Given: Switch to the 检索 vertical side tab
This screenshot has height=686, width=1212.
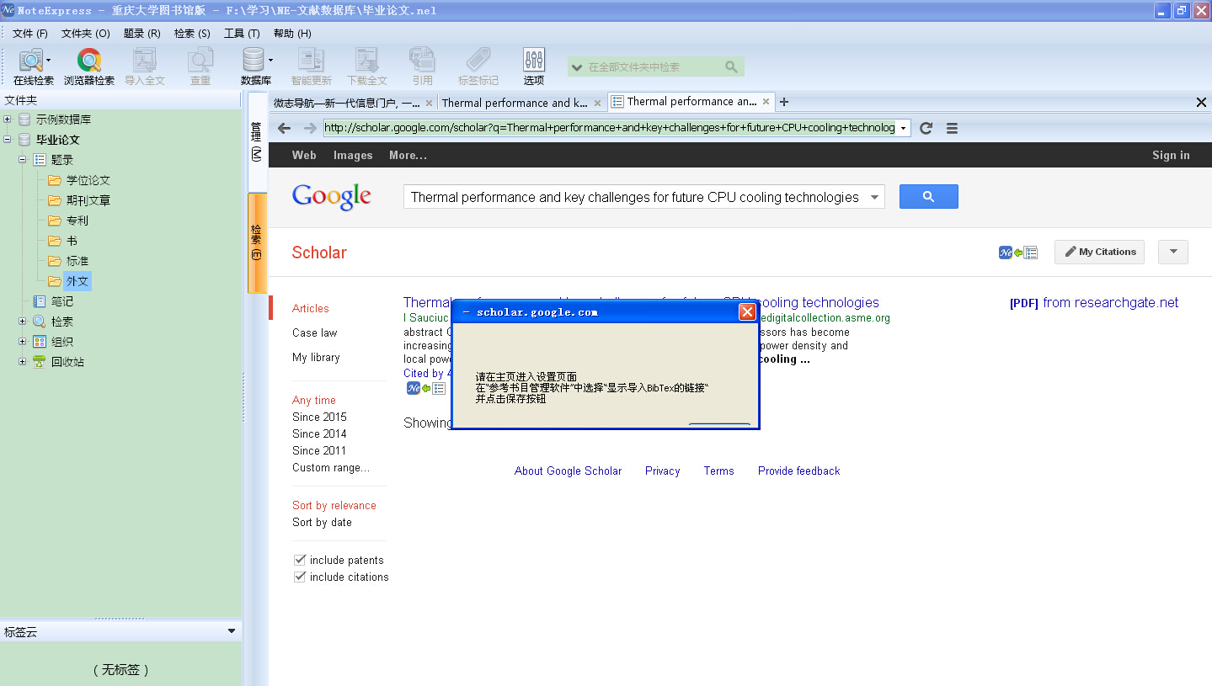Looking at the screenshot, I should [257, 242].
